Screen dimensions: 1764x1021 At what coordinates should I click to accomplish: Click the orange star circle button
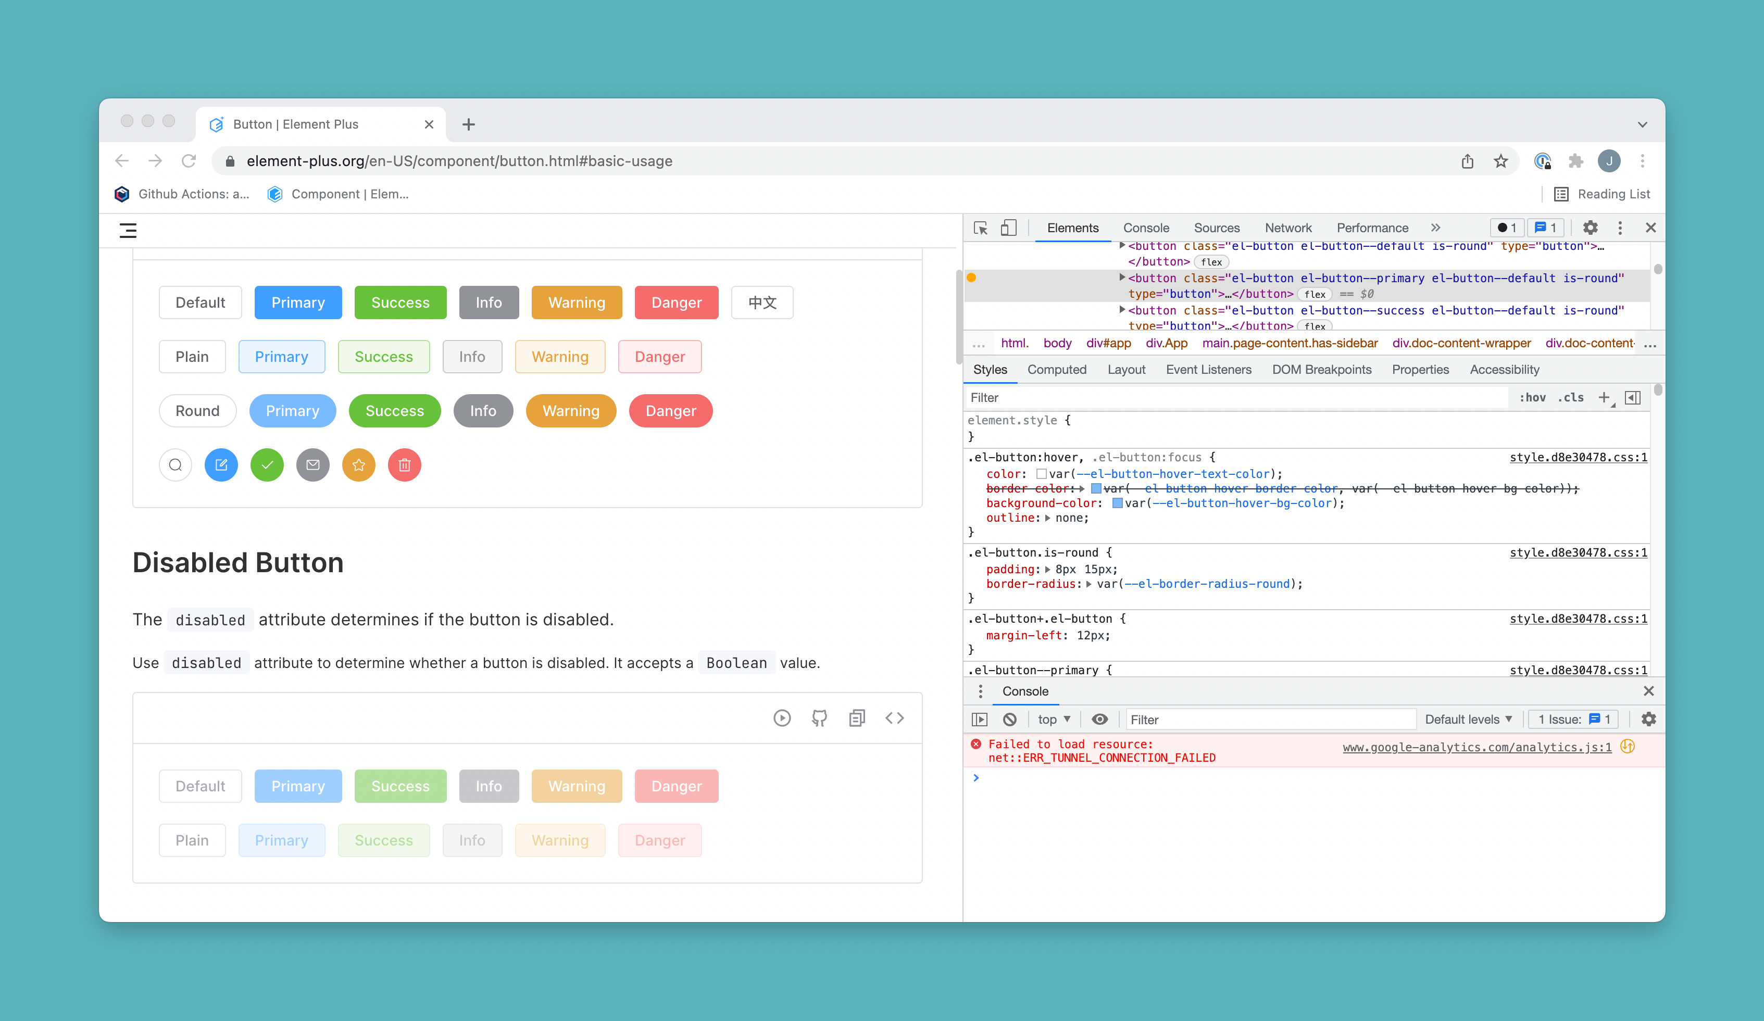pyautogui.click(x=358, y=464)
